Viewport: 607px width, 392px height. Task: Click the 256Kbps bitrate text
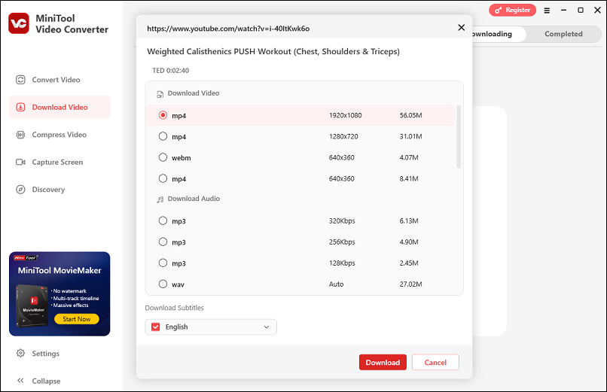coord(342,242)
